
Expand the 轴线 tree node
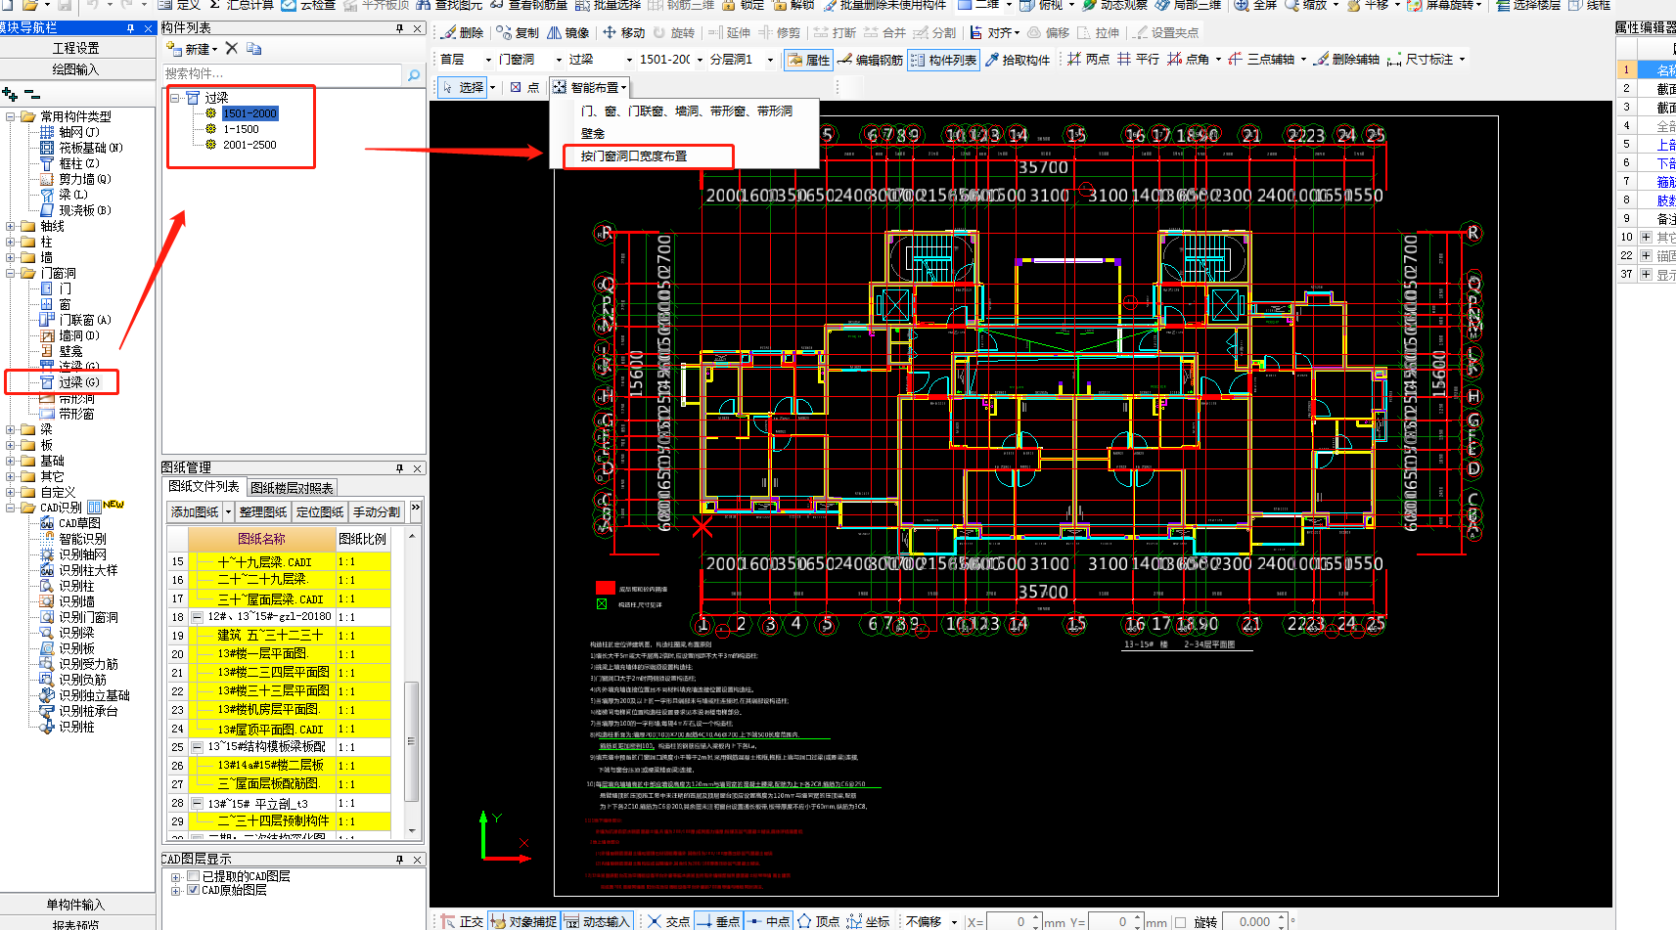[x=11, y=226]
